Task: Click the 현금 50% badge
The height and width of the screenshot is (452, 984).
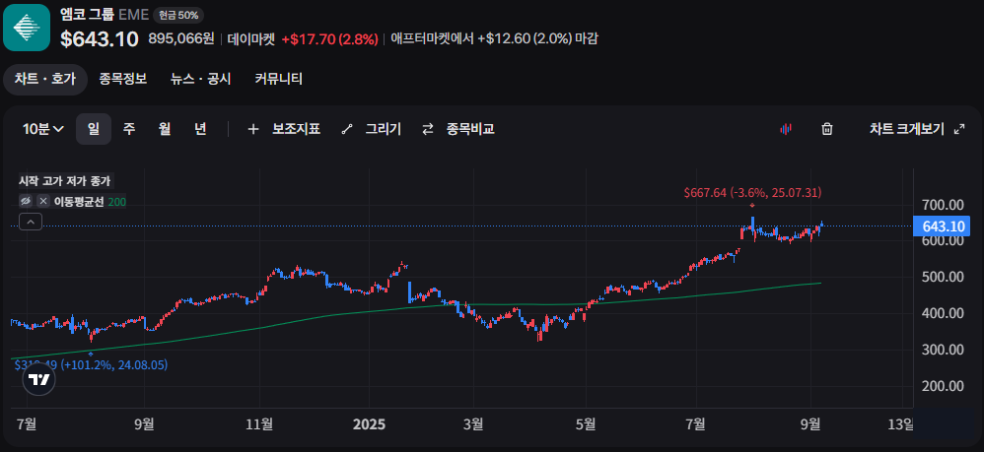Action: tap(178, 15)
